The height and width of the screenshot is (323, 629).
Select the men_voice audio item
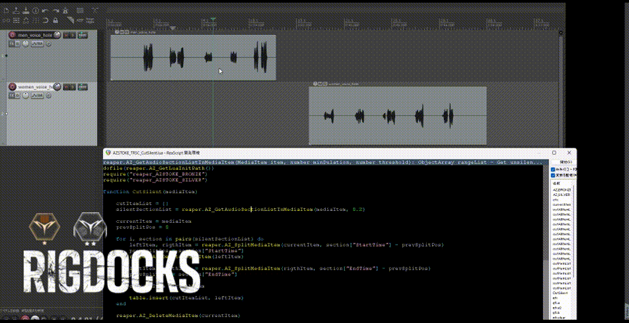tap(193, 57)
